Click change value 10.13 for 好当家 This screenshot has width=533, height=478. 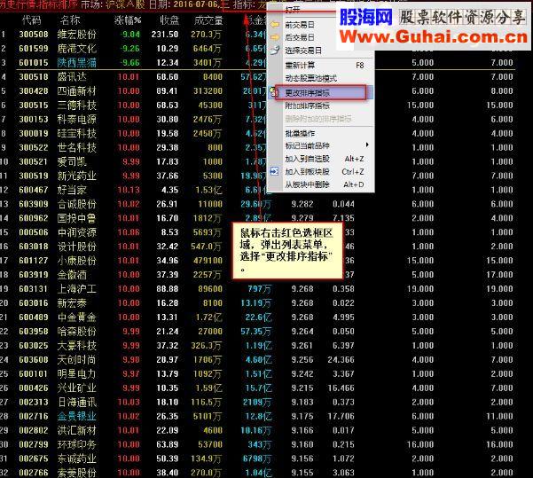[129, 190]
